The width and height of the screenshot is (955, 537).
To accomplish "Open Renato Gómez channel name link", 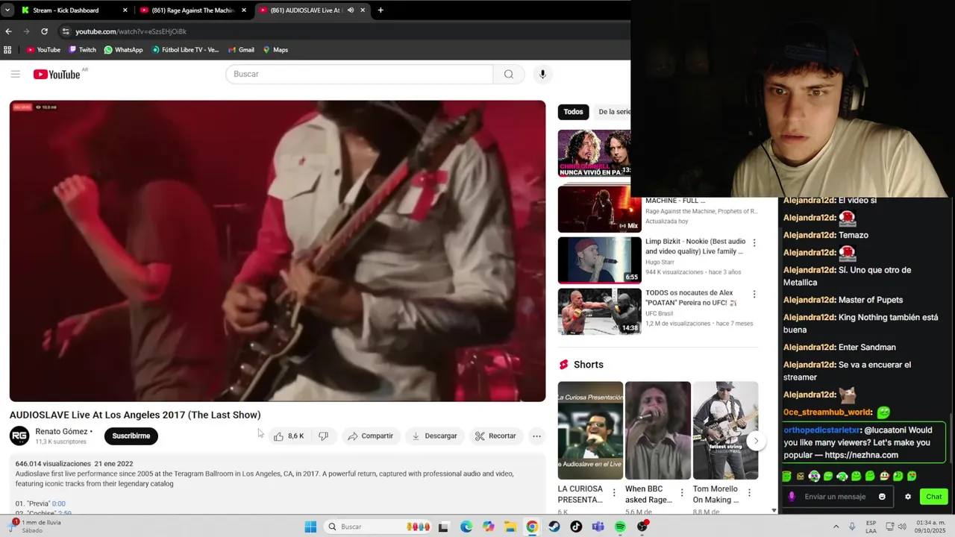I will coord(61,431).
